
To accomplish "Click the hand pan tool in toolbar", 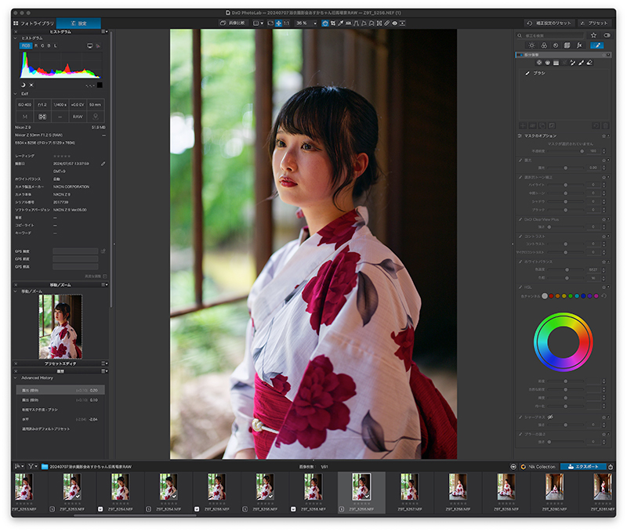I will [x=279, y=23].
